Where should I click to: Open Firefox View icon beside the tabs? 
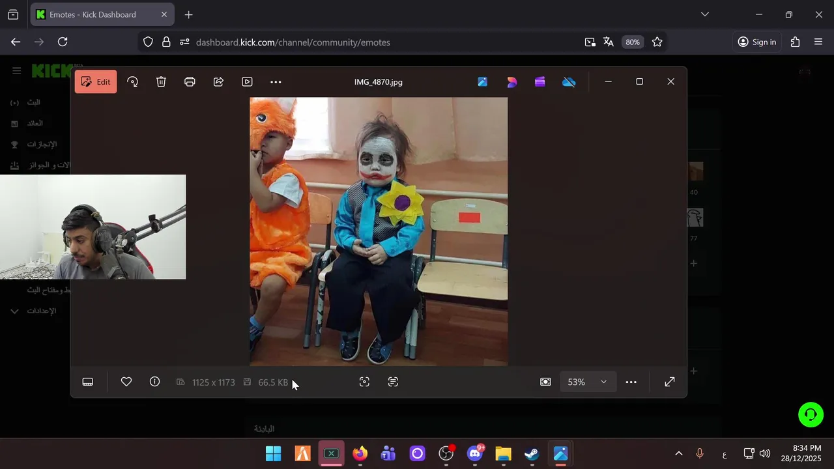pyautogui.click(x=12, y=14)
